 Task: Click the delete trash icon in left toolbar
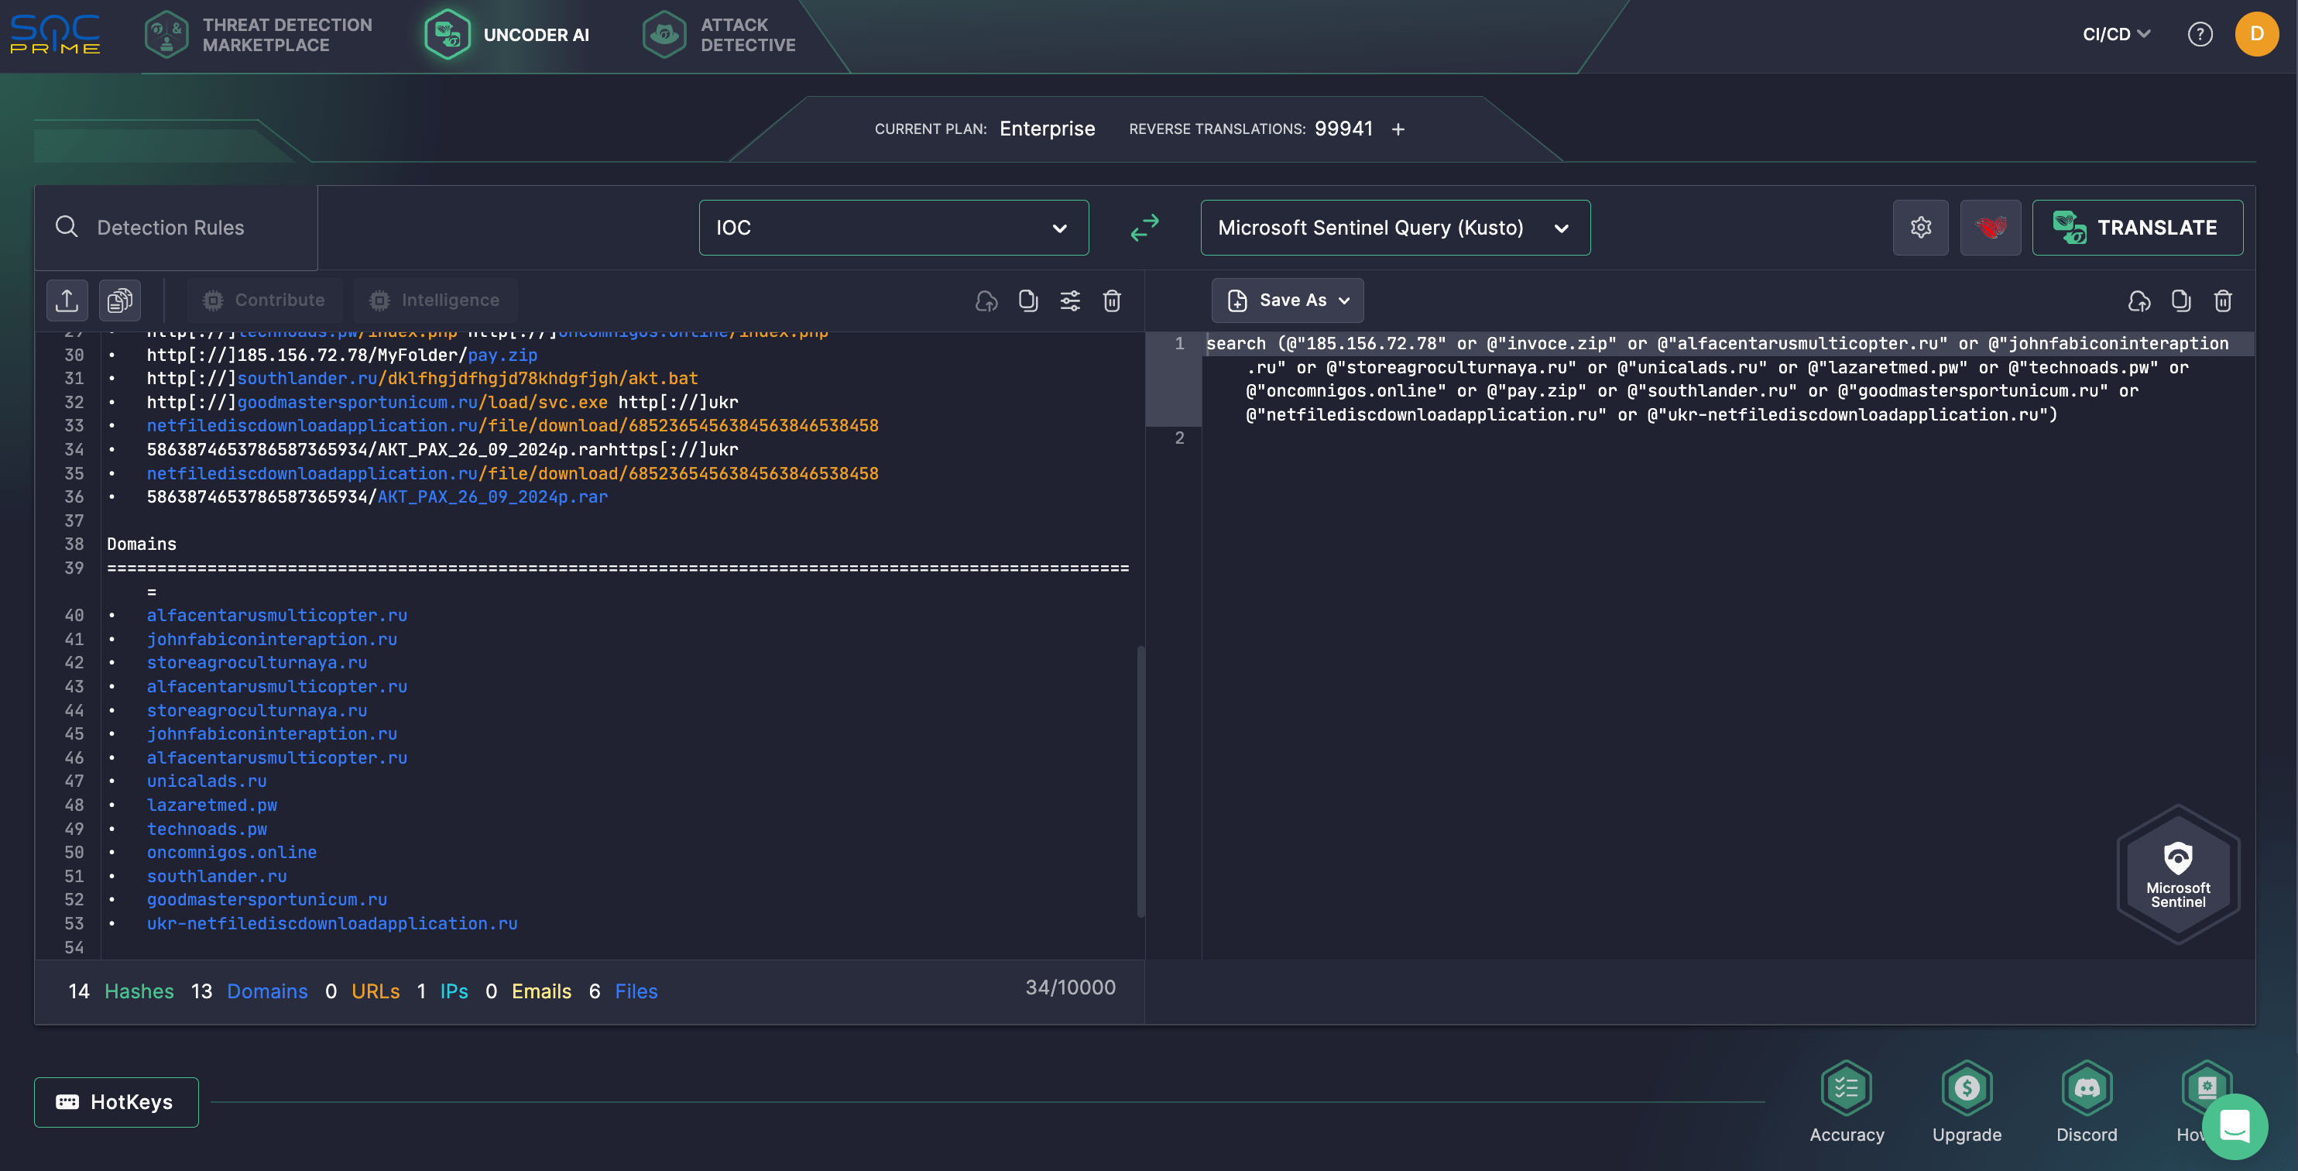[1116, 300]
